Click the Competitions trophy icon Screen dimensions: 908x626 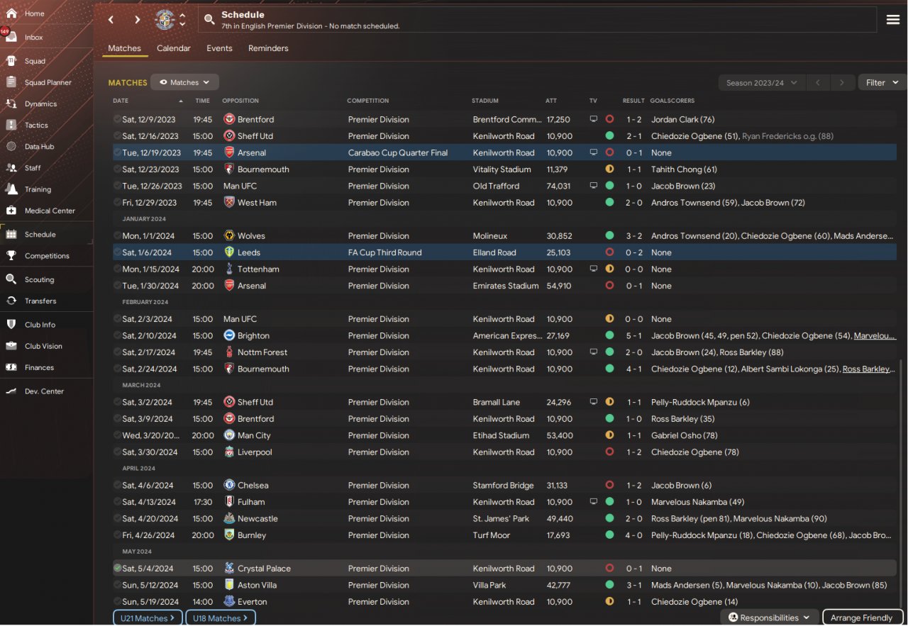(11, 256)
